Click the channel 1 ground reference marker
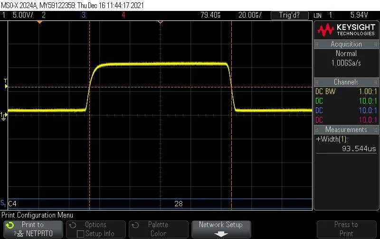This screenshot has height=239, width=380. 4,116
